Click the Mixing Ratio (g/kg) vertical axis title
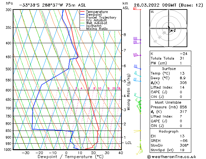206x159 pixels. pyautogui.click(x=128, y=92)
